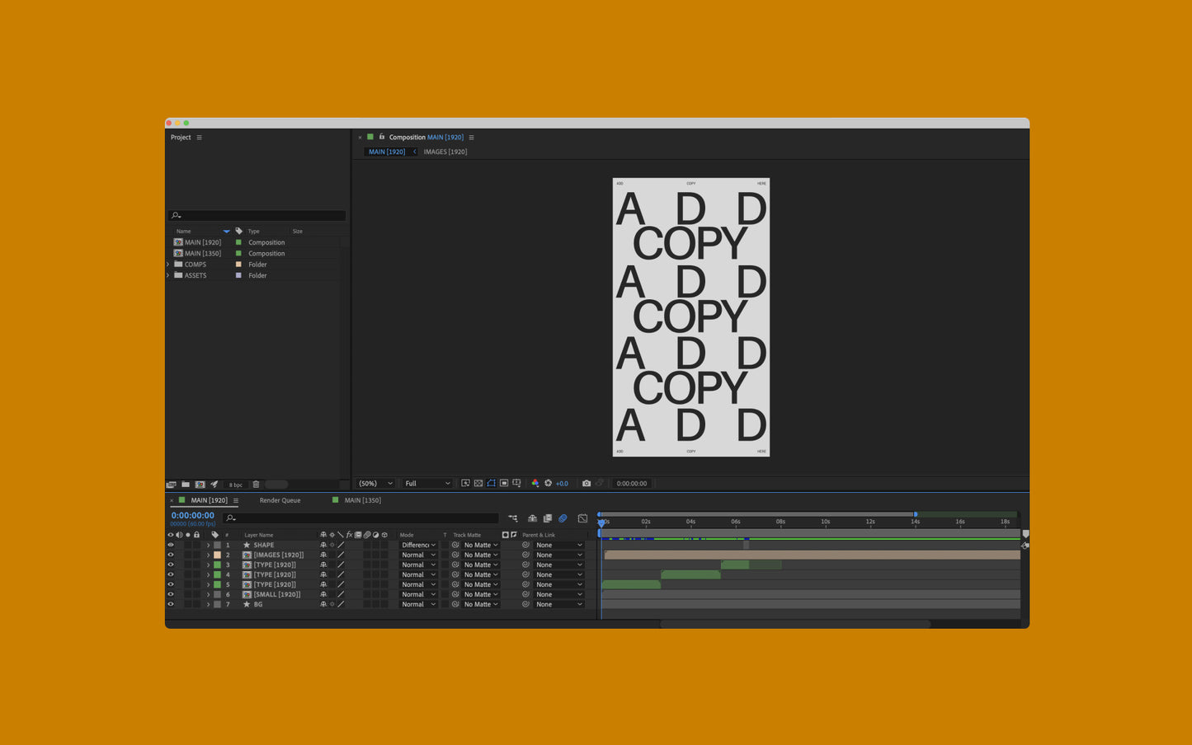
Task: Switch to Render Queue tab
Action: tap(280, 500)
